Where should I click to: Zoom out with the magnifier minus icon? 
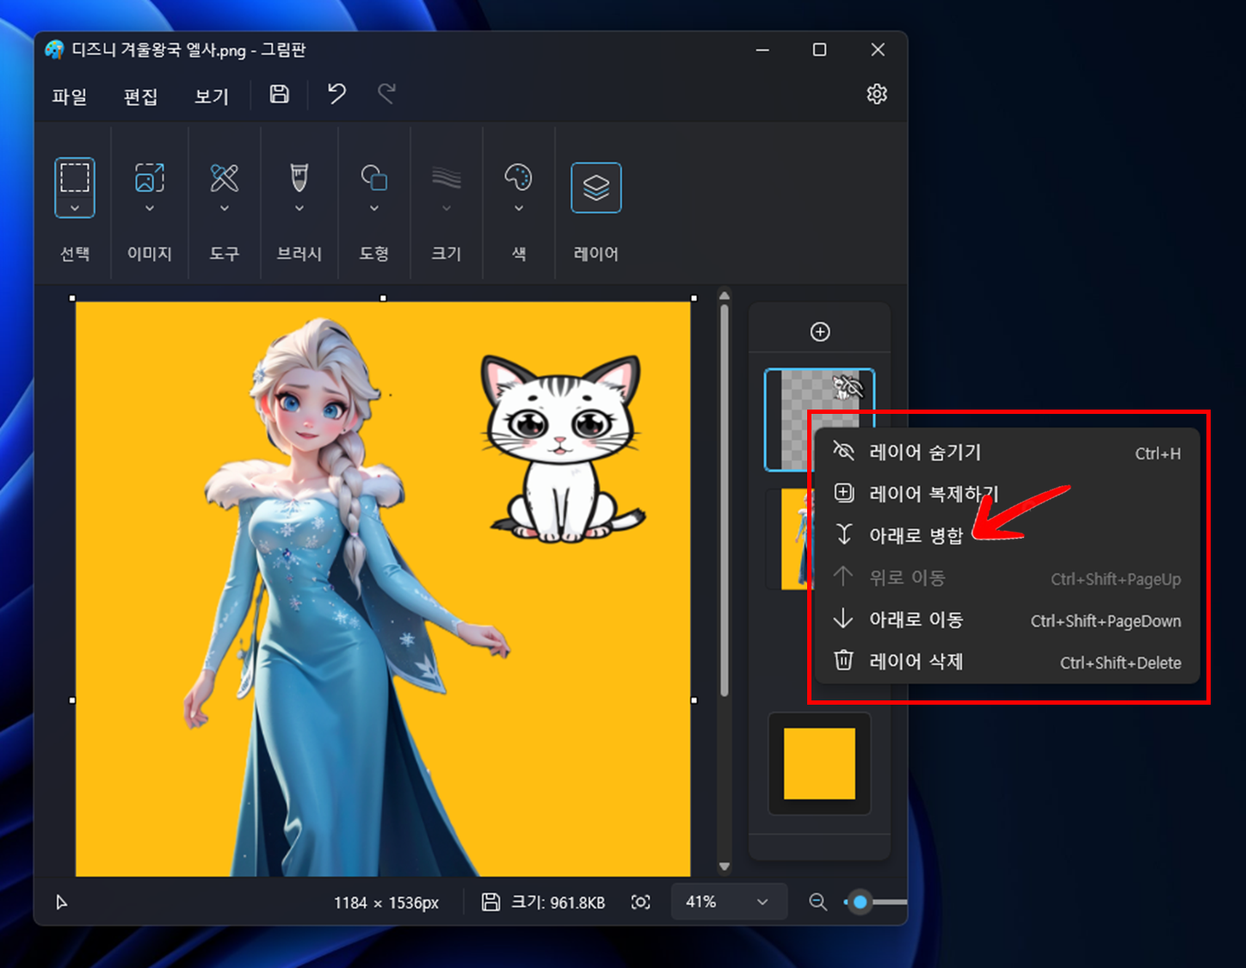click(x=817, y=902)
